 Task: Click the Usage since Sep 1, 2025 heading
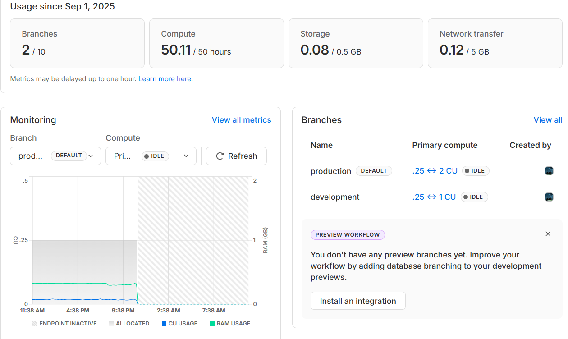62,6
